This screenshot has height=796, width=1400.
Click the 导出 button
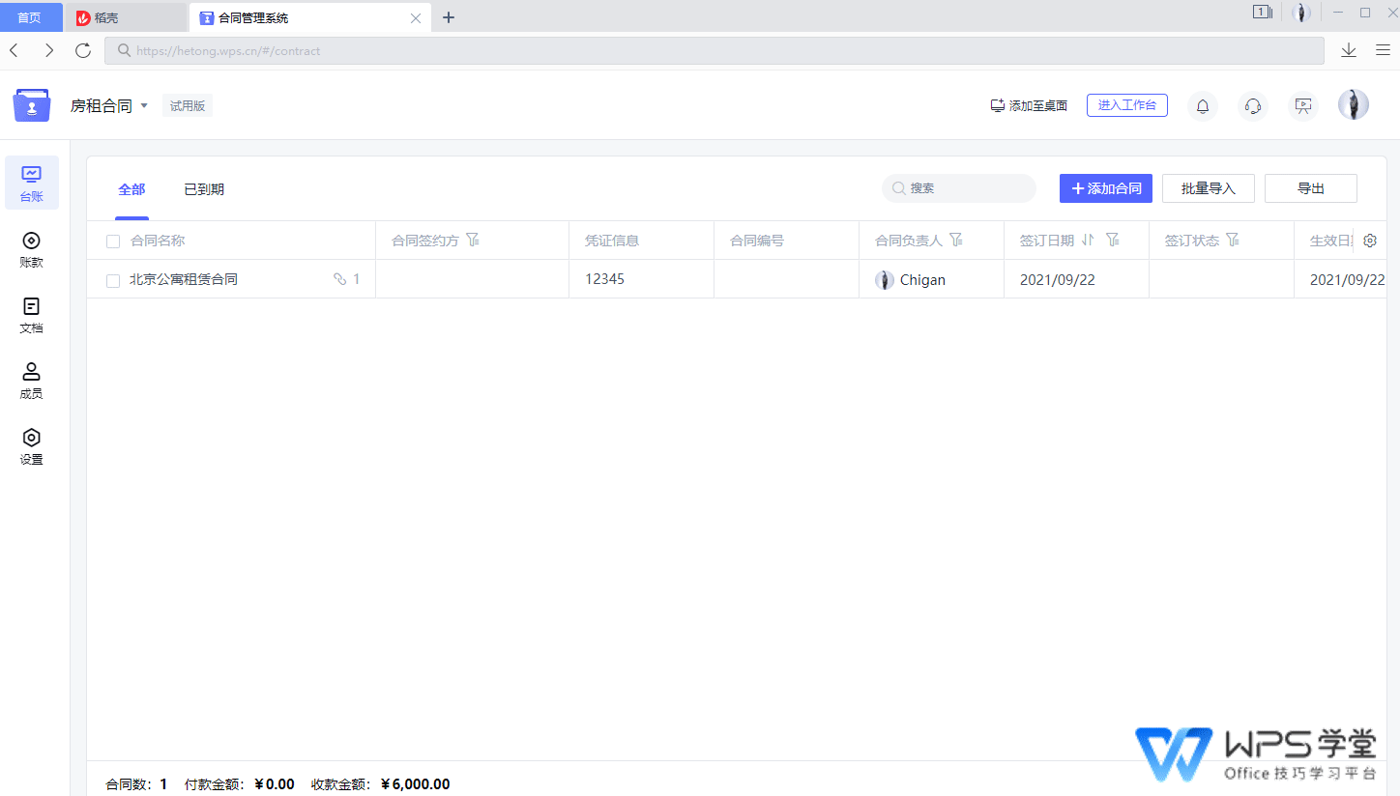tap(1311, 188)
